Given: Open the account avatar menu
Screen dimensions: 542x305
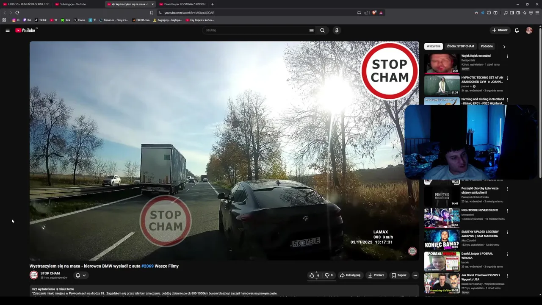Looking at the screenshot, I should pyautogui.click(x=529, y=30).
